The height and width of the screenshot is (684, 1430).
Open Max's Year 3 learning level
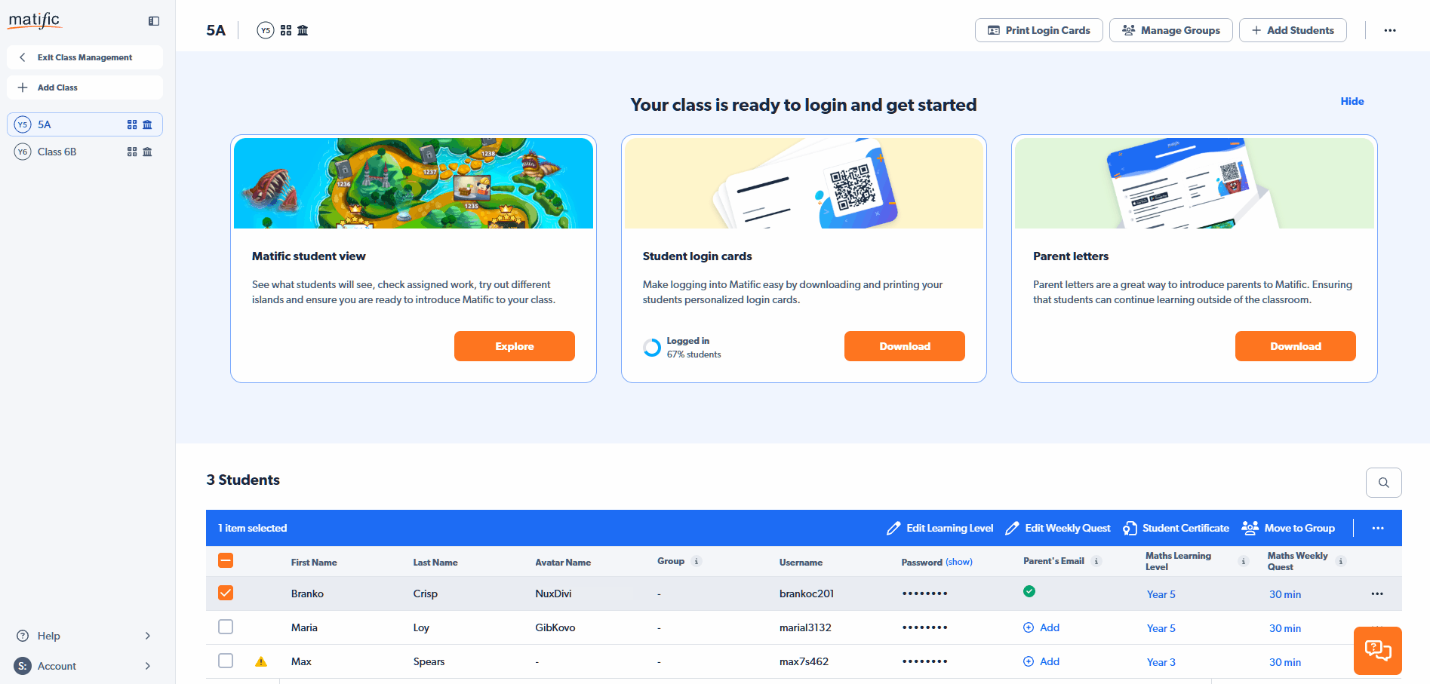coord(1161,662)
